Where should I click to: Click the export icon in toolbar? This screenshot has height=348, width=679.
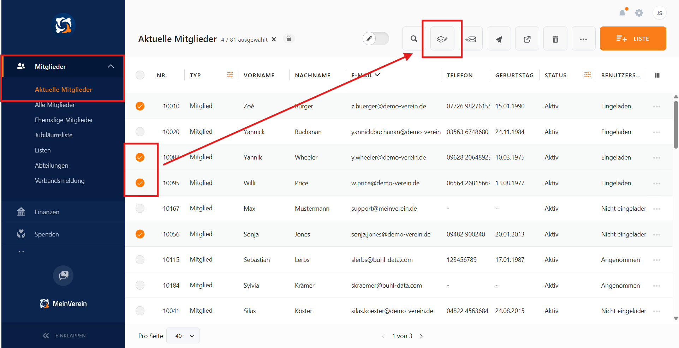pyautogui.click(x=527, y=39)
